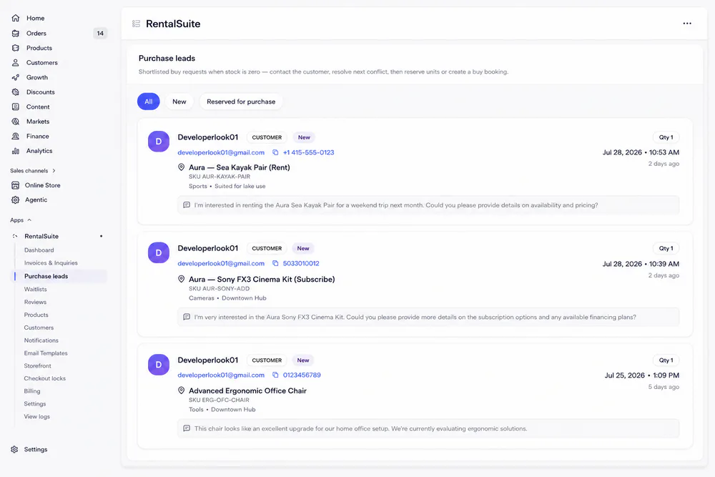Viewport: 715px width, 477px height.
Task: Copy phone number +1 415-555-0123 icon
Action: tap(275, 152)
